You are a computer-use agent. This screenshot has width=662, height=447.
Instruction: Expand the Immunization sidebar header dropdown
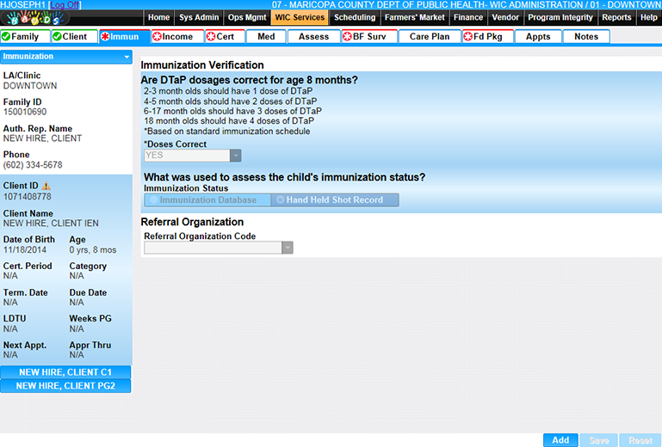[127, 57]
